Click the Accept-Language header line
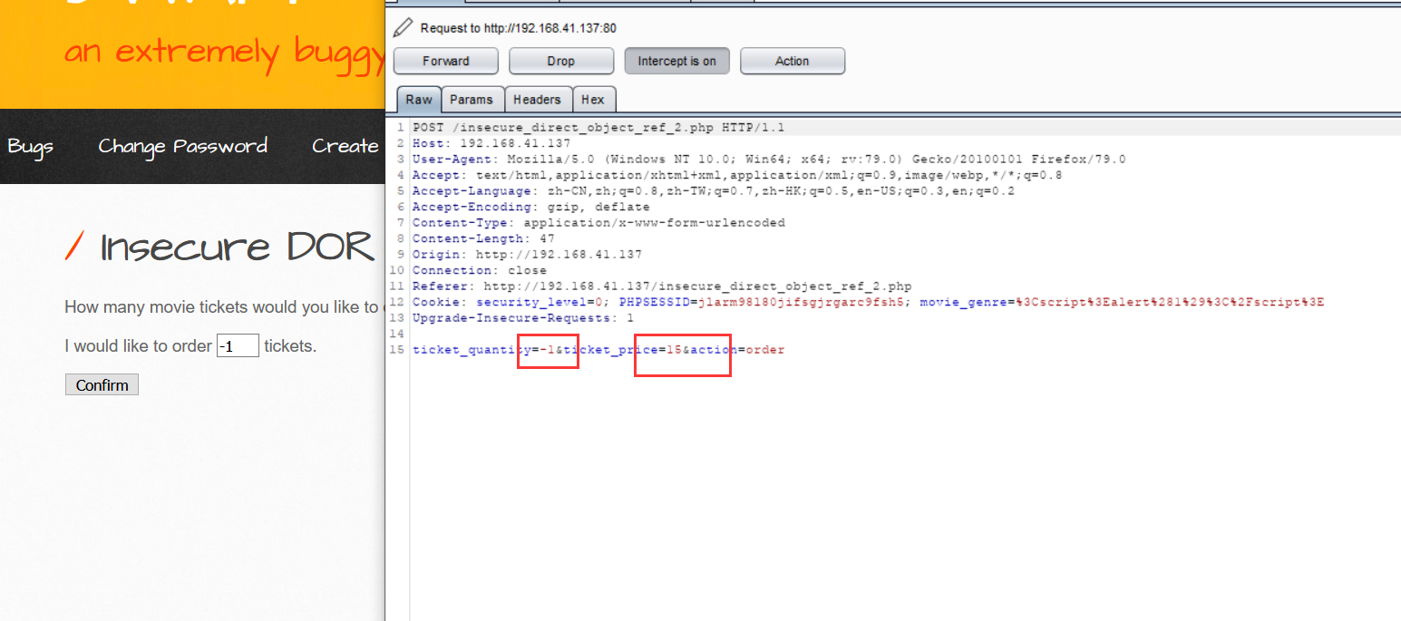Viewport: 1401px width, 621px height. pos(714,191)
